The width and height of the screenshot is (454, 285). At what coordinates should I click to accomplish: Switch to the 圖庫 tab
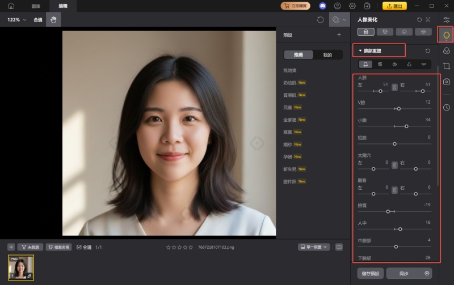36,6
